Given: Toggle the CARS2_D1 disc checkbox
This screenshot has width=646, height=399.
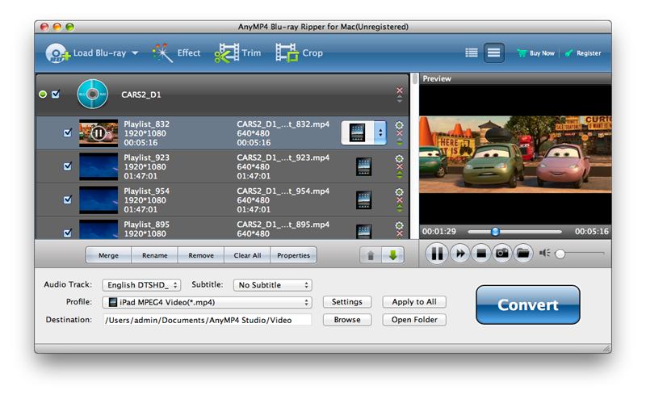Looking at the screenshot, I should pos(56,94).
